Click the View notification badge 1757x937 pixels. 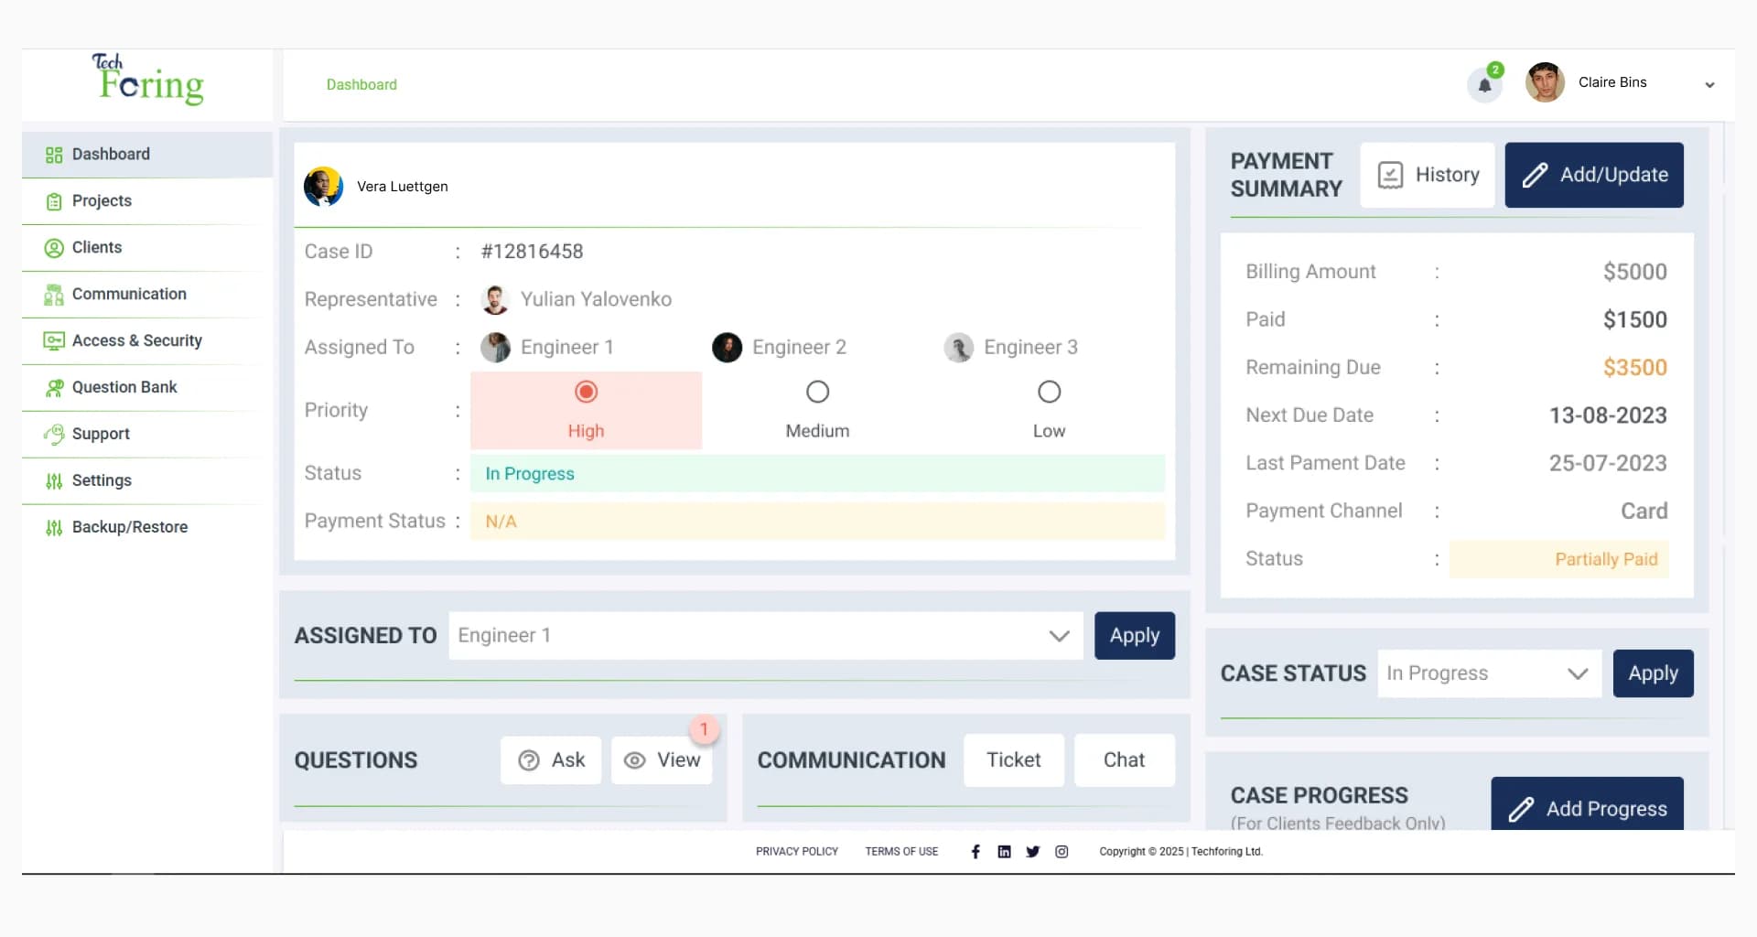[x=704, y=729]
